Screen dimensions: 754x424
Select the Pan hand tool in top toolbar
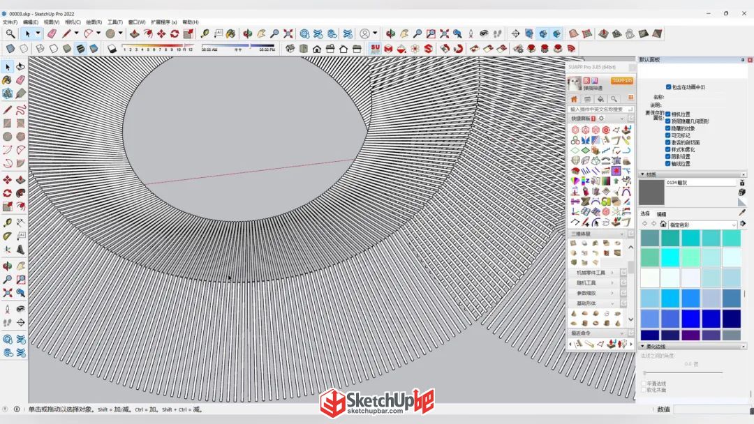(261, 33)
